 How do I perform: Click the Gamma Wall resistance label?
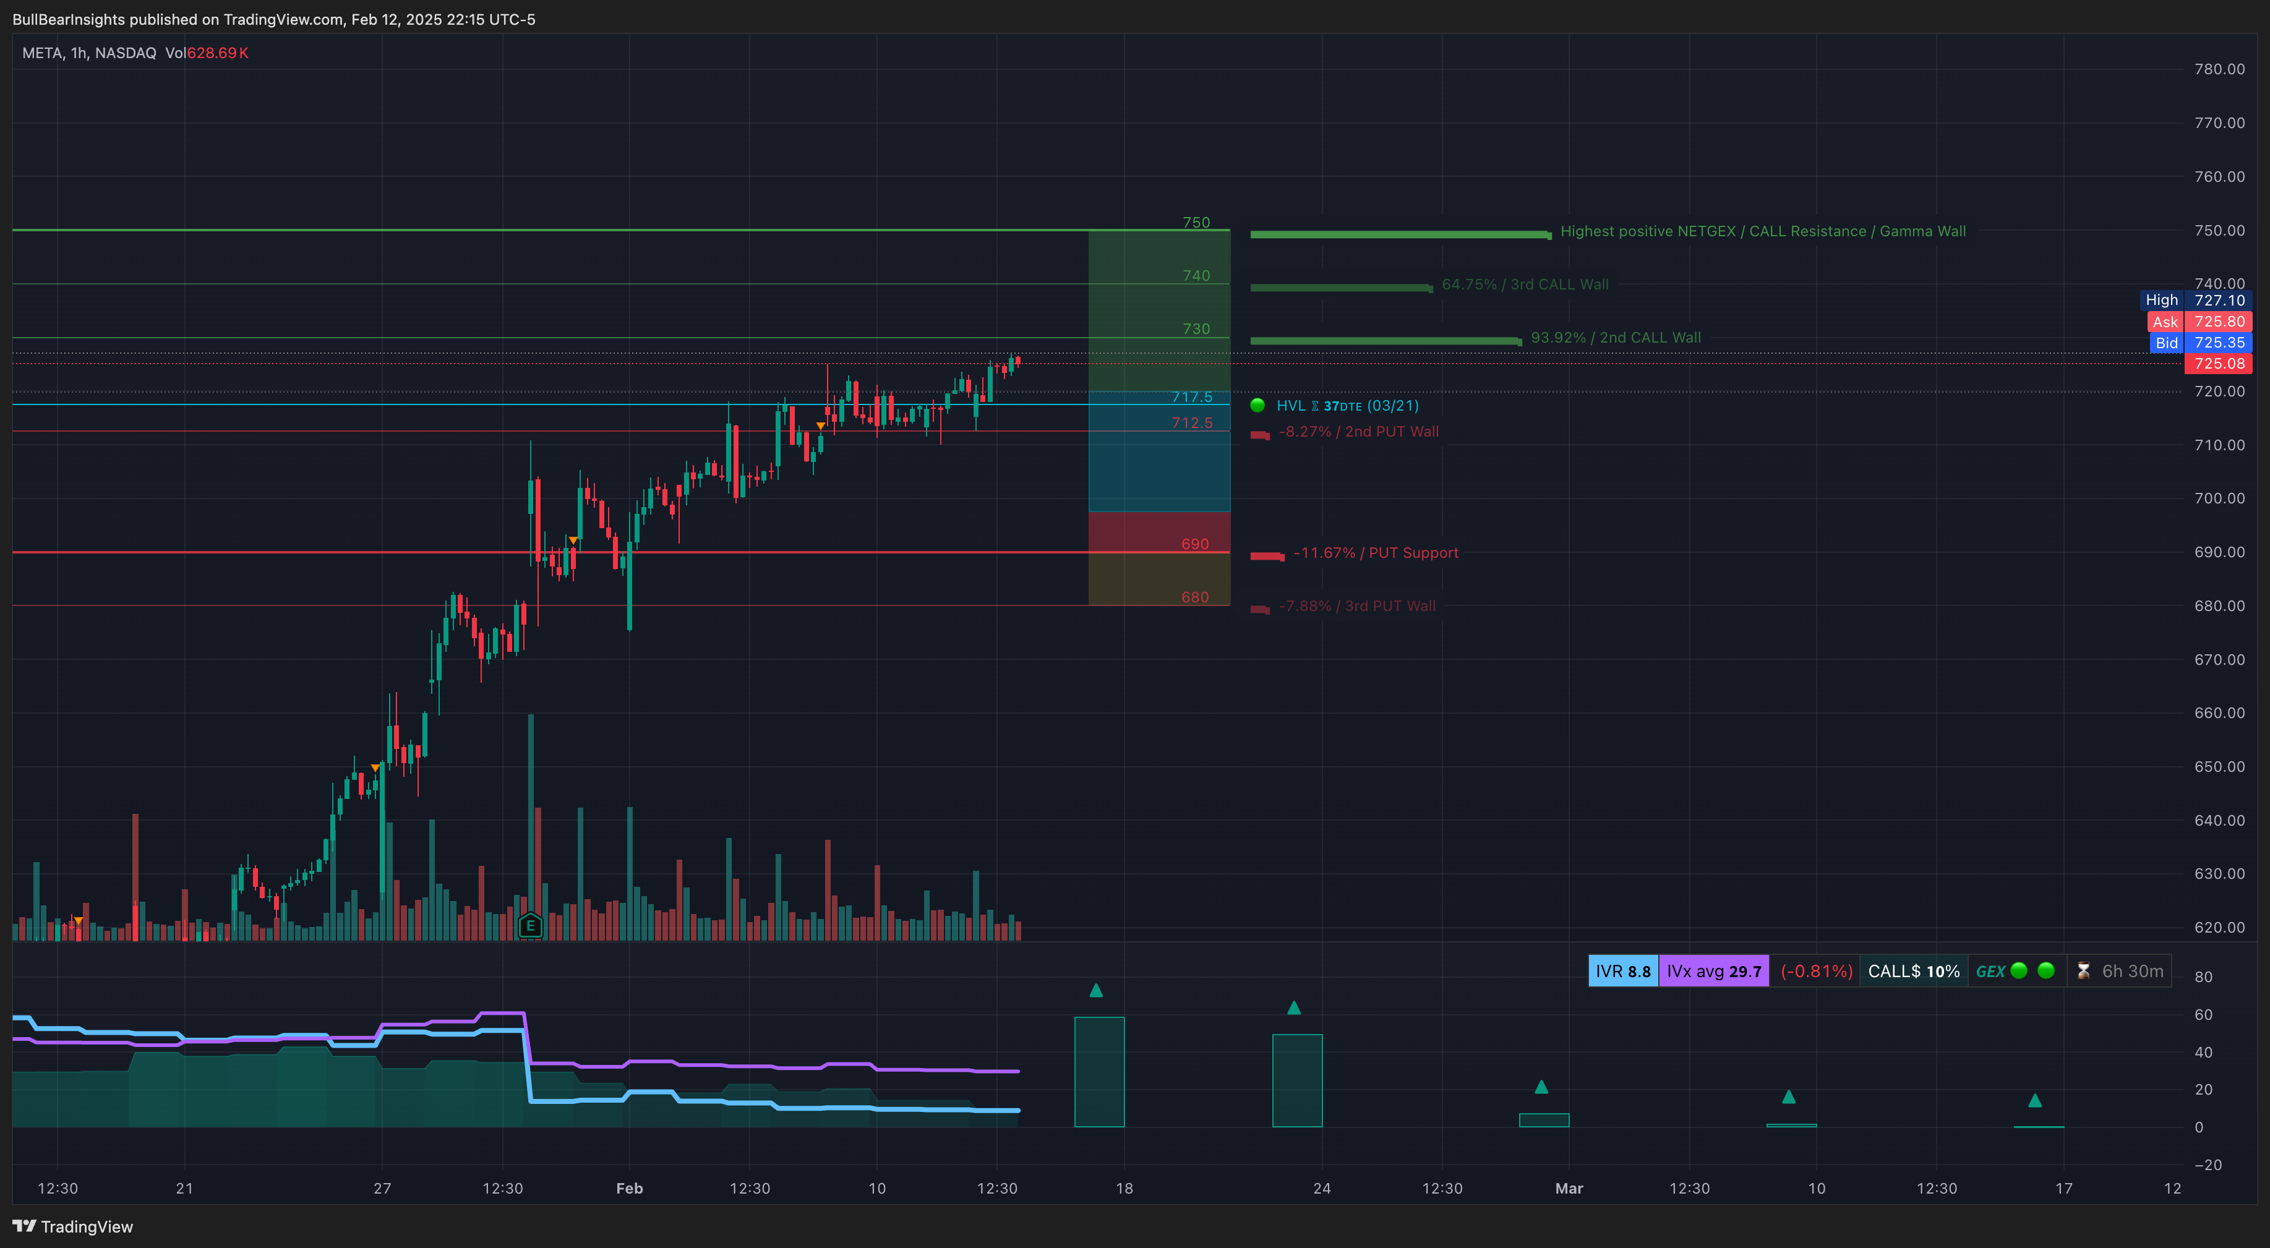click(1762, 231)
